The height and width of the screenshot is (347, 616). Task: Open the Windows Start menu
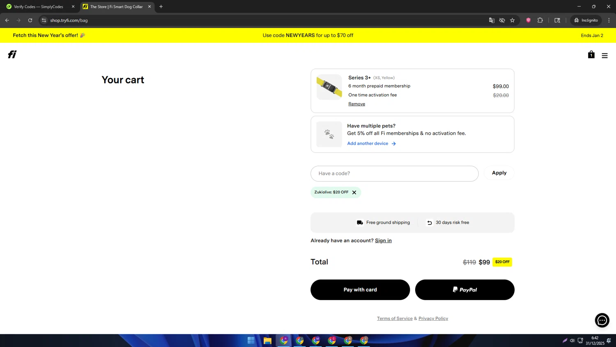251,340
